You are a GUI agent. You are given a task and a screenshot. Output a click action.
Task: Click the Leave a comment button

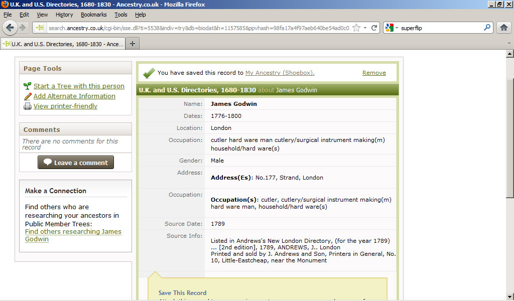tap(76, 163)
